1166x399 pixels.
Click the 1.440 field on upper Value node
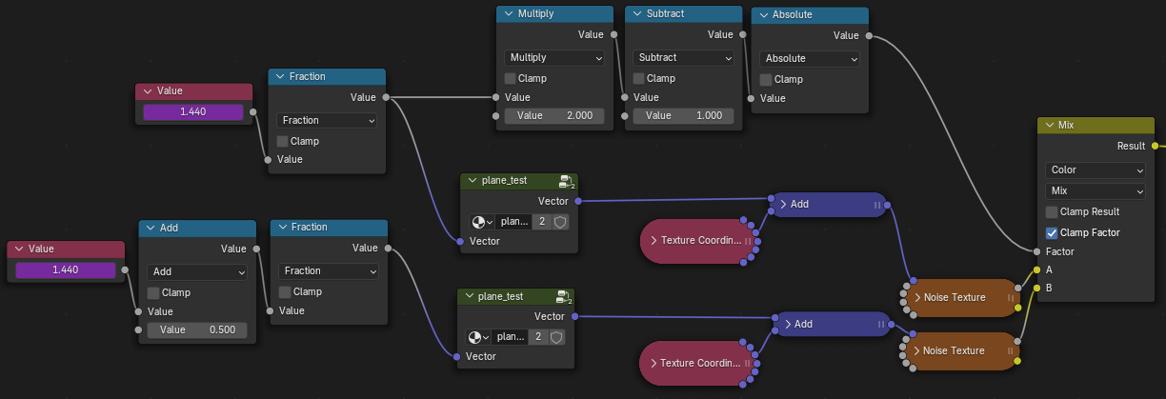click(x=193, y=111)
